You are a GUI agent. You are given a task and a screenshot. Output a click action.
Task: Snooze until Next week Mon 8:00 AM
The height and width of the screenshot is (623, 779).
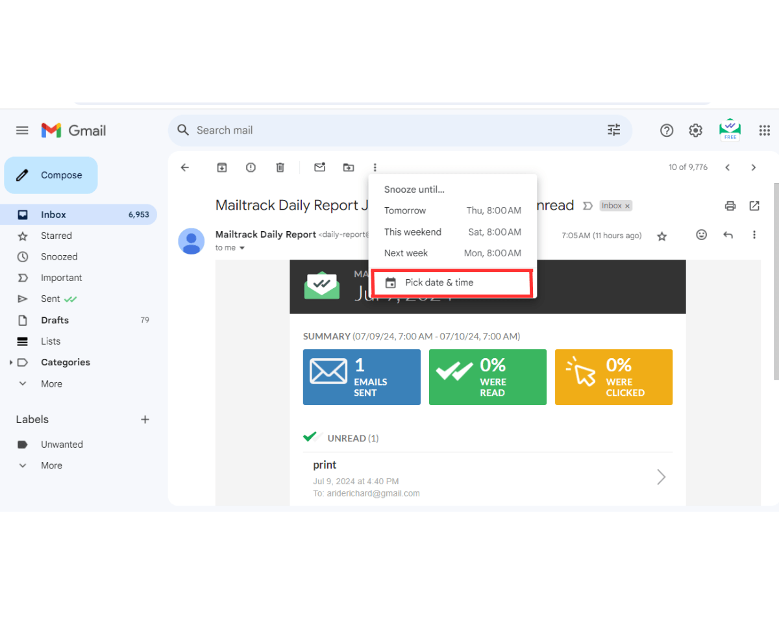(452, 253)
